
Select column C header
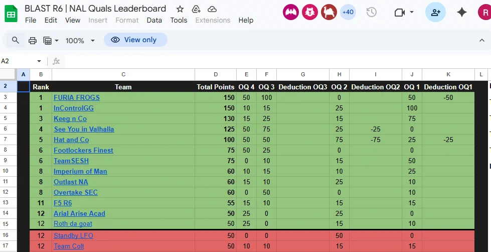click(x=123, y=75)
